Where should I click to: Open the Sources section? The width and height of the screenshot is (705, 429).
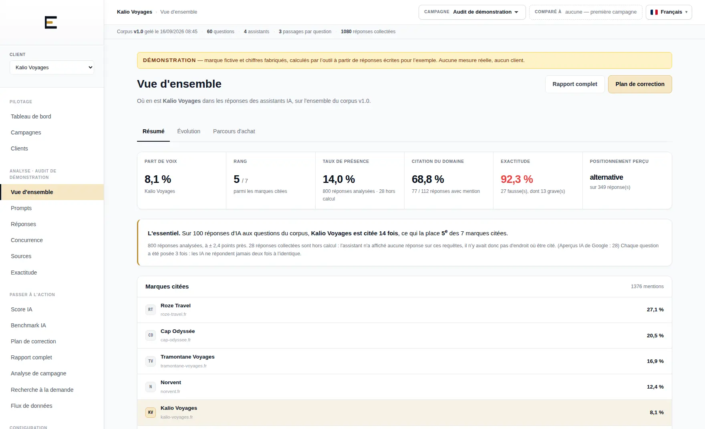(x=52, y=256)
